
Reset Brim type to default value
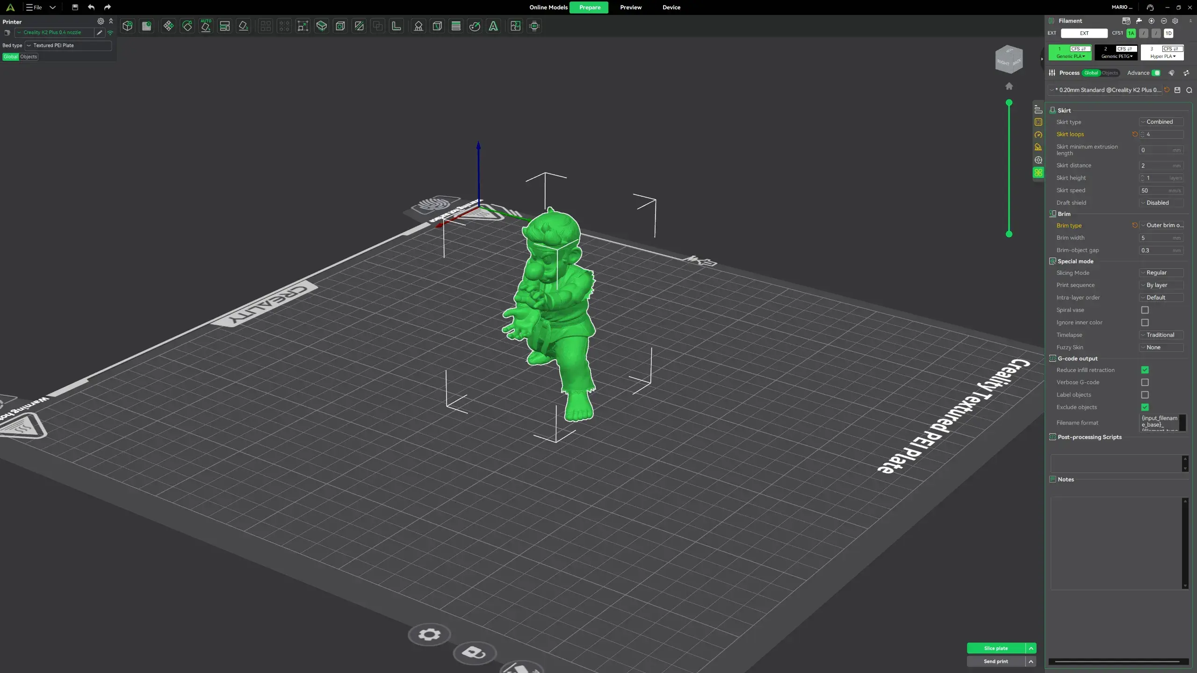click(1135, 225)
